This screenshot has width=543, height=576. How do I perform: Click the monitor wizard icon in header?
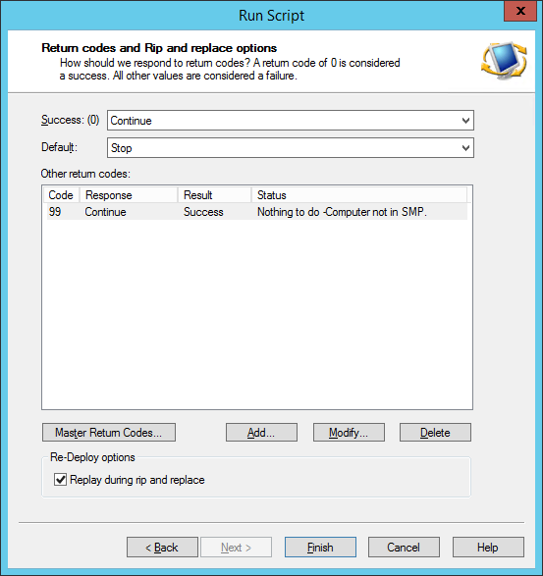click(x=504, y=60)
